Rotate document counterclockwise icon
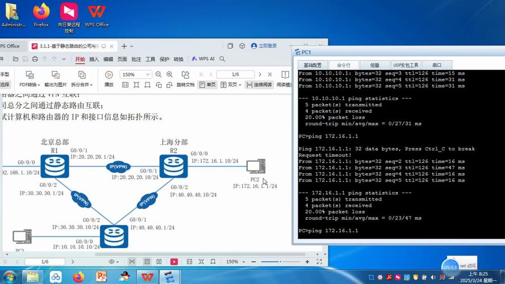 click(x=158, y=85)
